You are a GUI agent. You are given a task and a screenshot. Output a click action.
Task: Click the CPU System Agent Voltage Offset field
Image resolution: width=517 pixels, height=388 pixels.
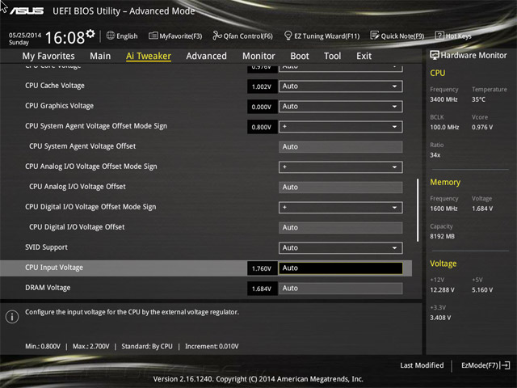pyautogui.click(x=341, y=147)
